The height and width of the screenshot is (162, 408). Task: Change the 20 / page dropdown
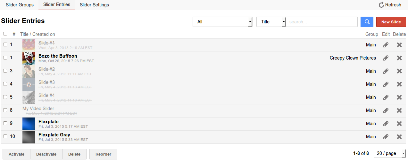tap(390, 153)
